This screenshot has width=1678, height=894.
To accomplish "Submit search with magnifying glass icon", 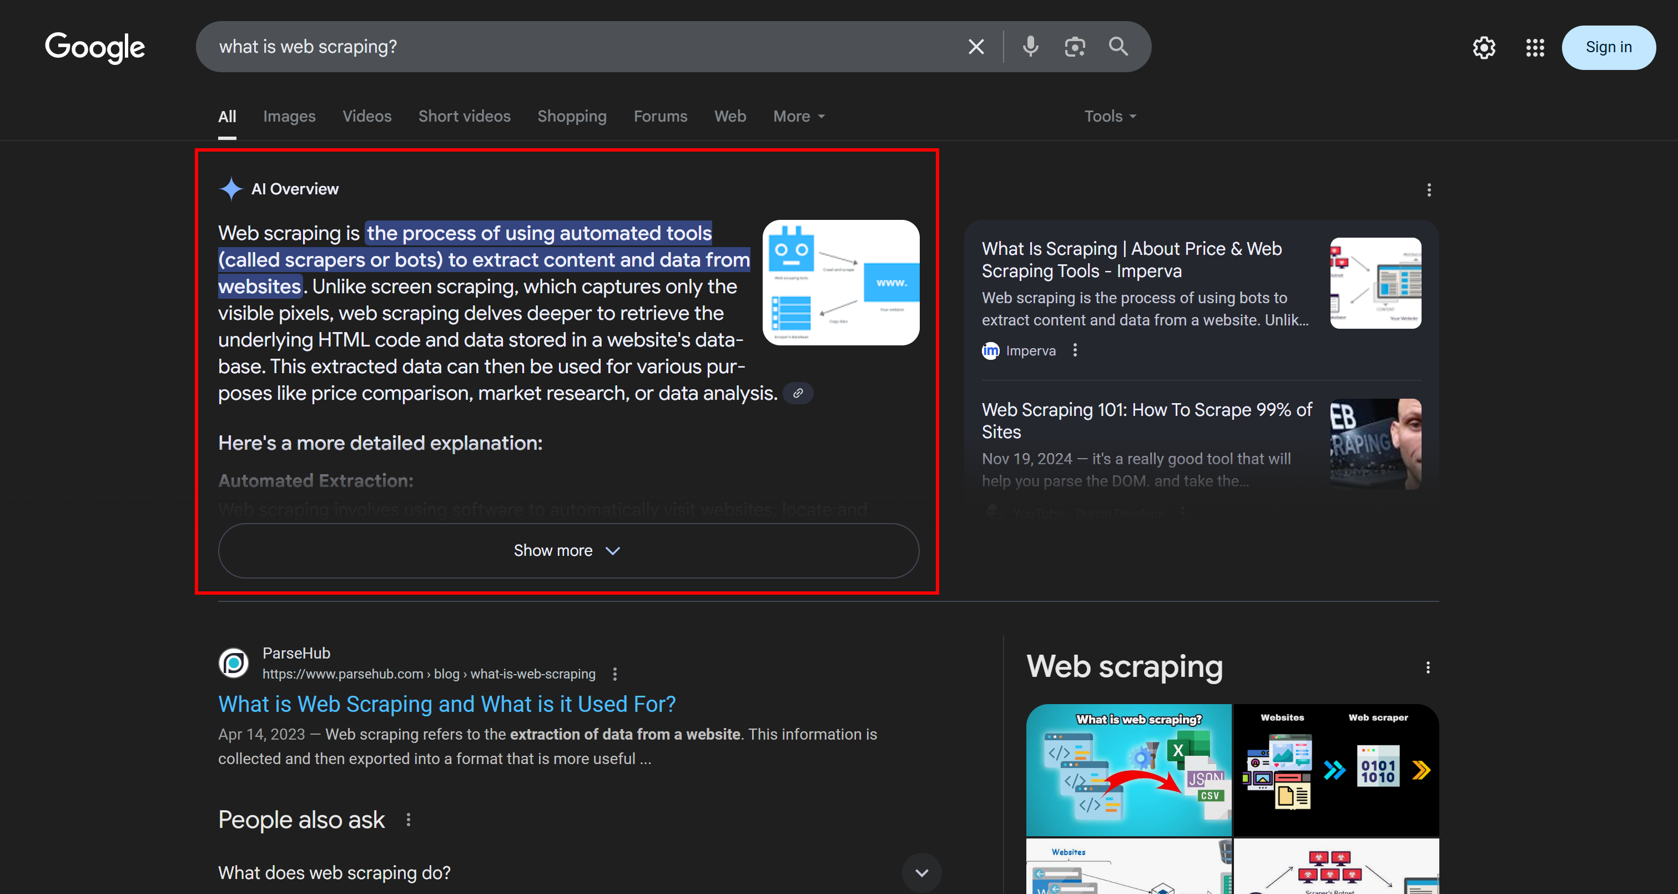I will tap(1118, 47).
